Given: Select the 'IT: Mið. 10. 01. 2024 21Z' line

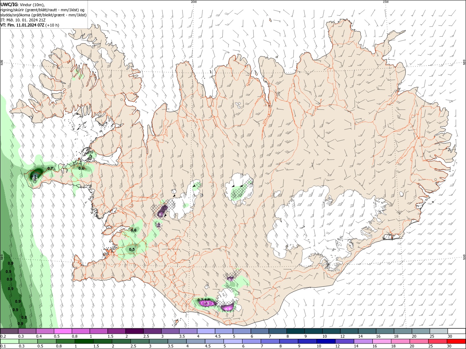Looking at the screenshot, I should point(23,20).
